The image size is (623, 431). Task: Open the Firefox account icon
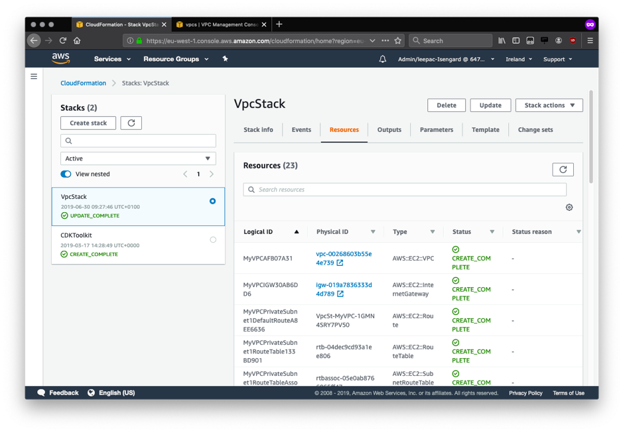tap(558, 40)
